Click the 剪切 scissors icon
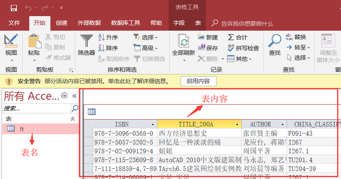Image resolution: width=341 pixels, height=179 pixels. [x=48, y=37]
